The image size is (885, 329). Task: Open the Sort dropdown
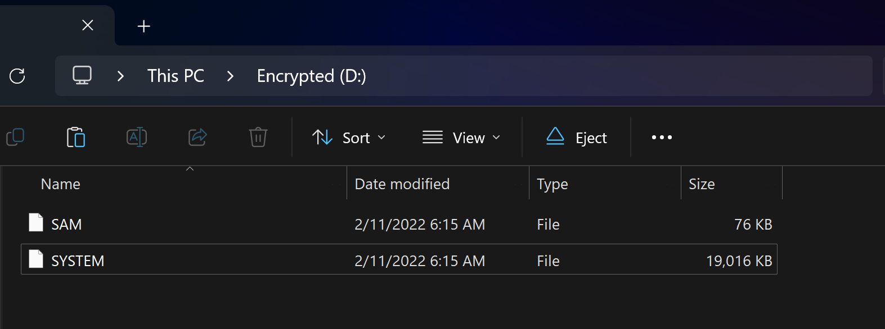[349, 138]
